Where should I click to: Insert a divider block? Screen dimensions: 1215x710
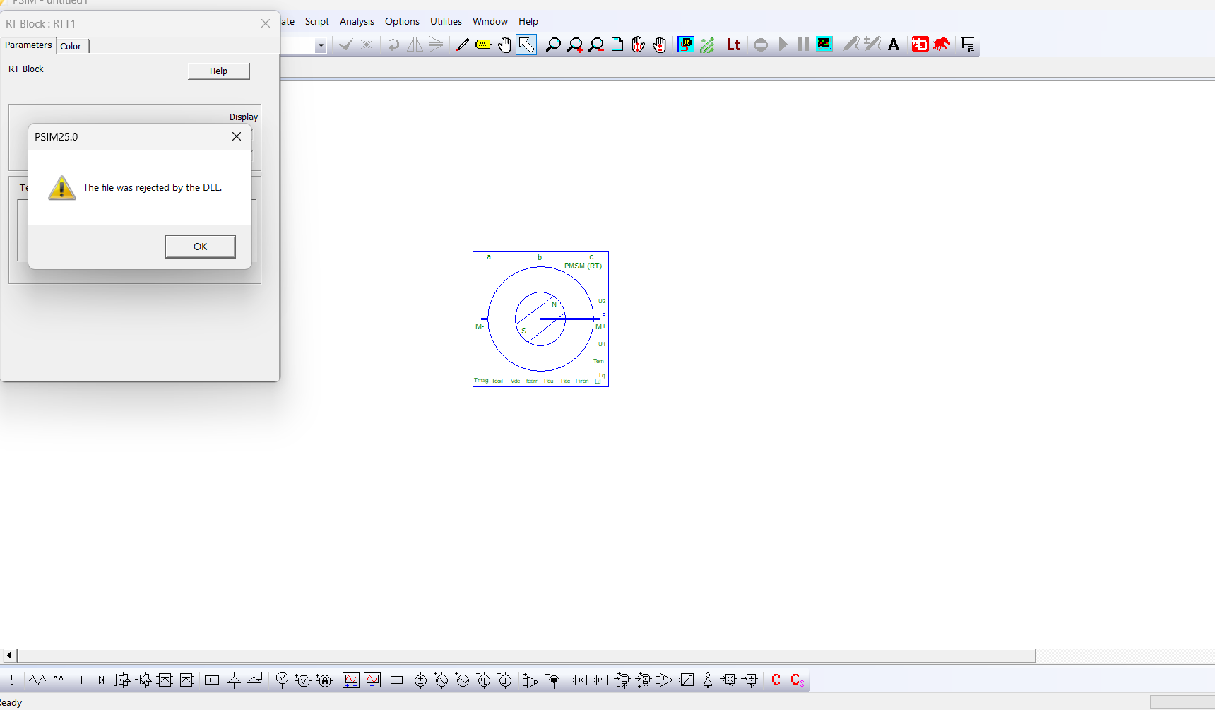point(749,680)
